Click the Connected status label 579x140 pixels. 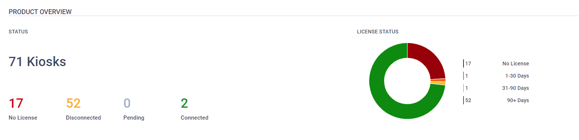tap(194, 118)
